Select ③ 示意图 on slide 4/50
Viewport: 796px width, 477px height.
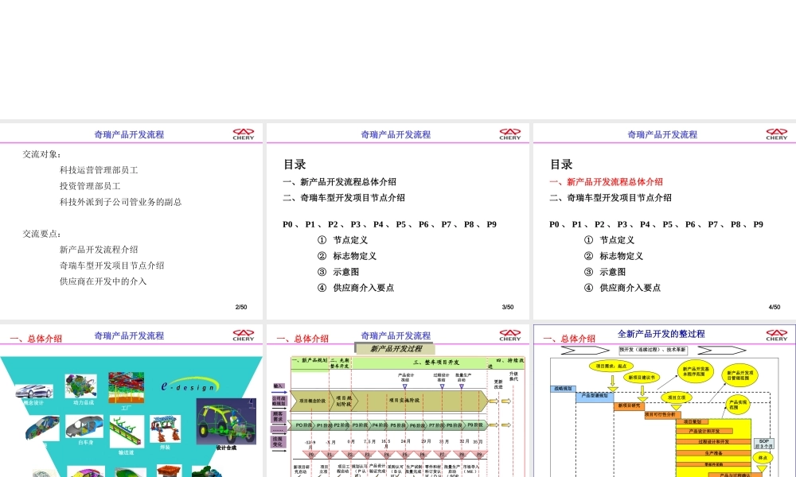[605, 272]
